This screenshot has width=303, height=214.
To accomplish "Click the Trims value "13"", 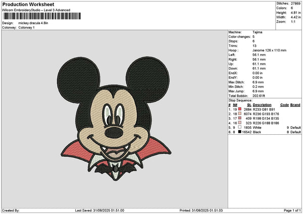I will point(255,46).
